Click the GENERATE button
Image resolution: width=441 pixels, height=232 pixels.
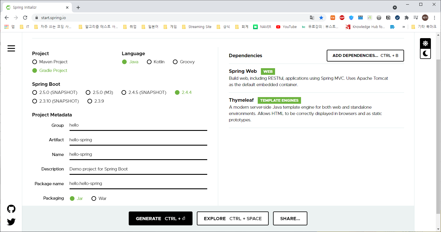point(160,218)
